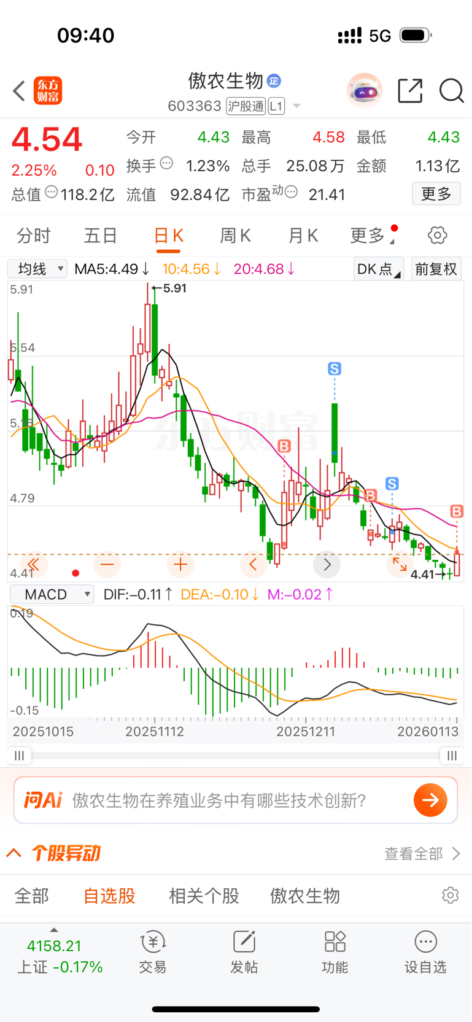The image size is (472, 1022).
Task: Tap 设自选 add to watchlist
Action: pos(425,952)
